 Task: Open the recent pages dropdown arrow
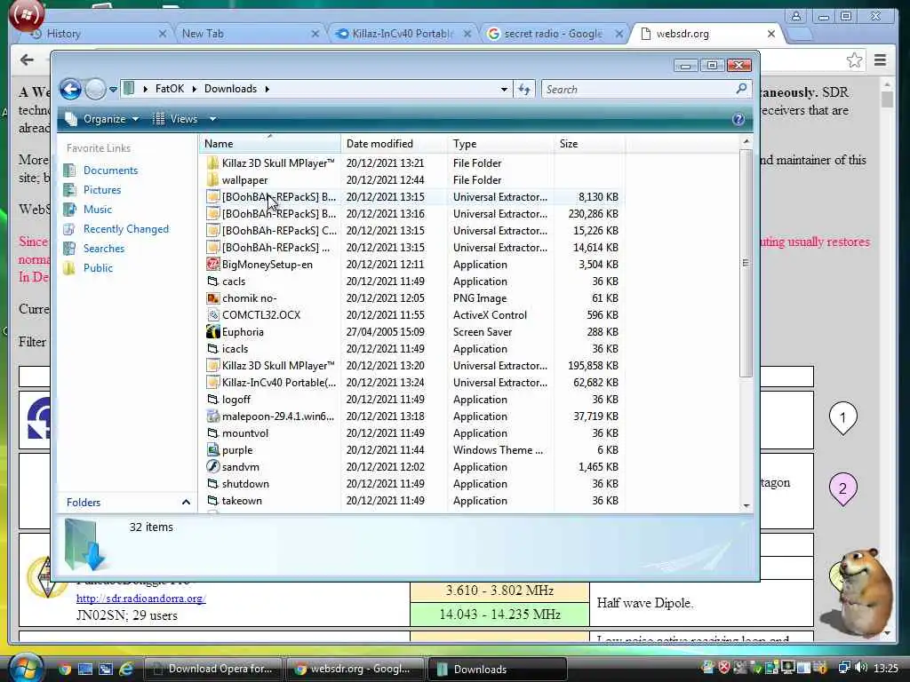click(x=113, y=90)
